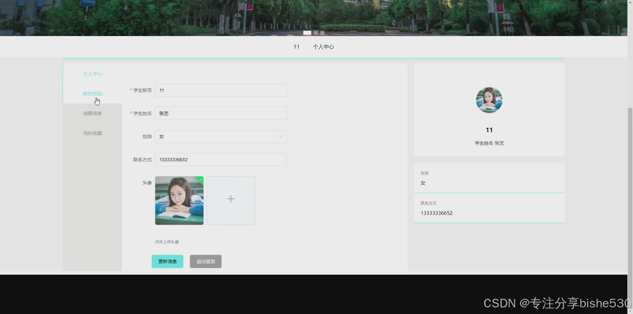Click the circular profile avatar

tap(489, 100)
